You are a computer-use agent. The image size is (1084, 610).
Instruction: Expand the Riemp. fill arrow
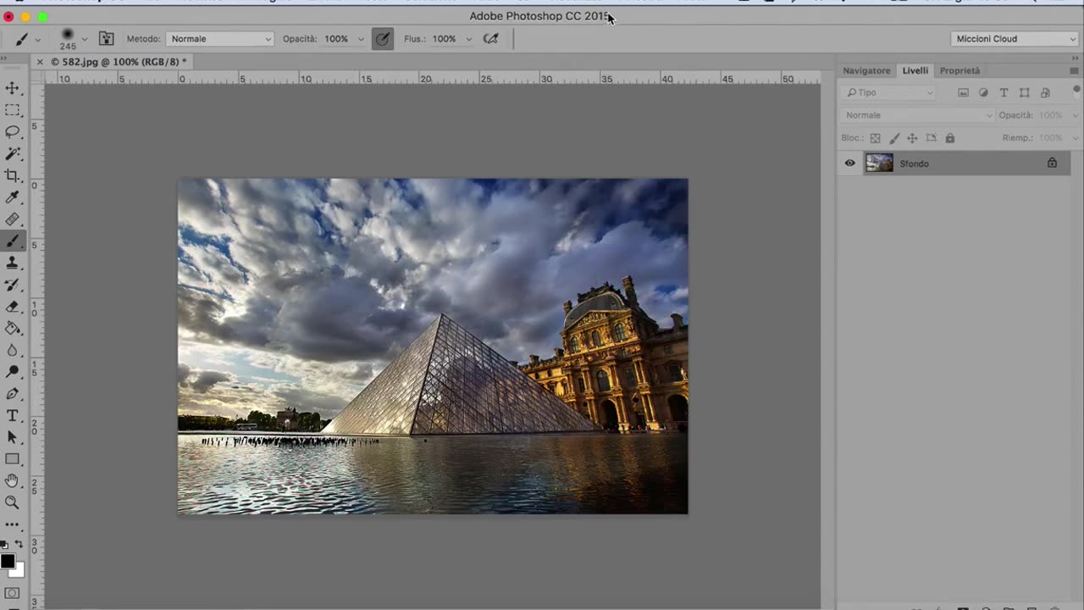(x=1076, y=138)
